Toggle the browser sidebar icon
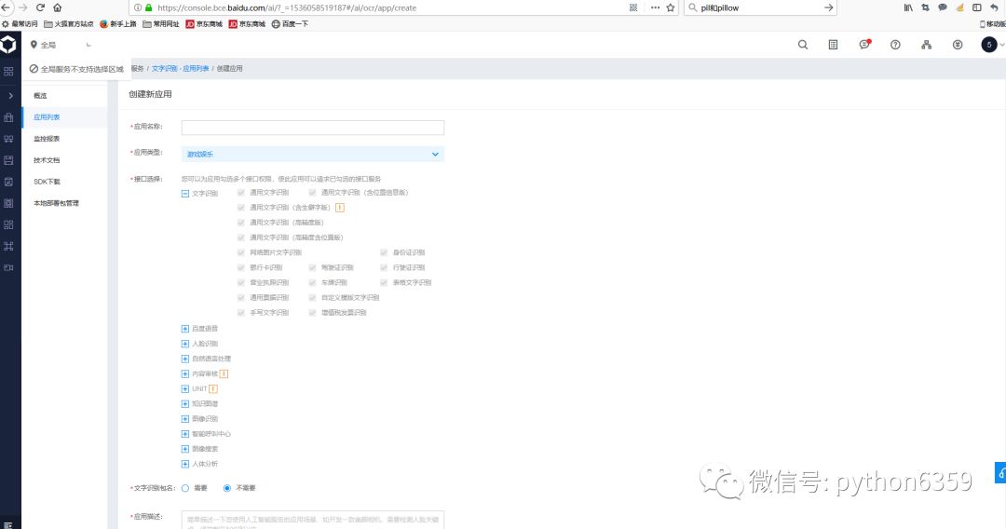The image size is (1006, 529). [976, 7]
